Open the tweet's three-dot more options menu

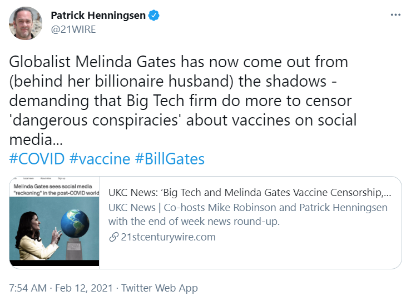pos(395,15)
